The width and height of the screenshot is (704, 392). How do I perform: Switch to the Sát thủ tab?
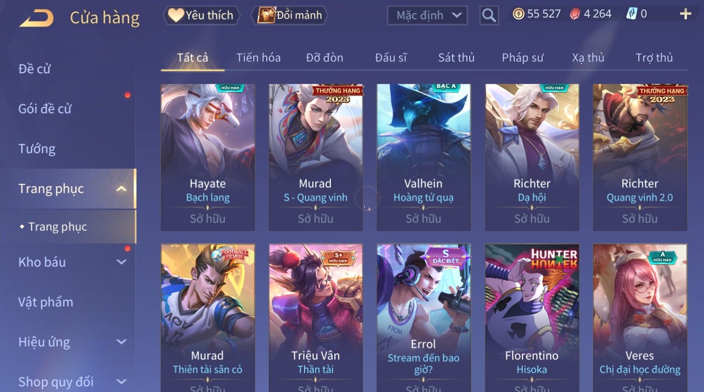(456, 57)
